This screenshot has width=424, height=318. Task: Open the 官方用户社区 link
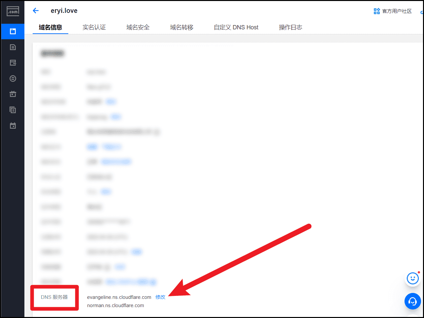(397, 11)
